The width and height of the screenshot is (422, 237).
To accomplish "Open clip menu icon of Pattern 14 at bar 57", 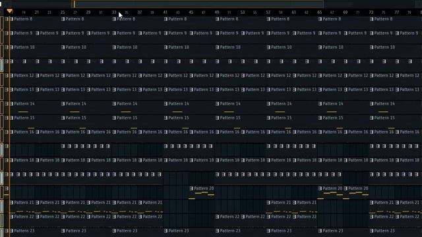I will click(268, 104).
